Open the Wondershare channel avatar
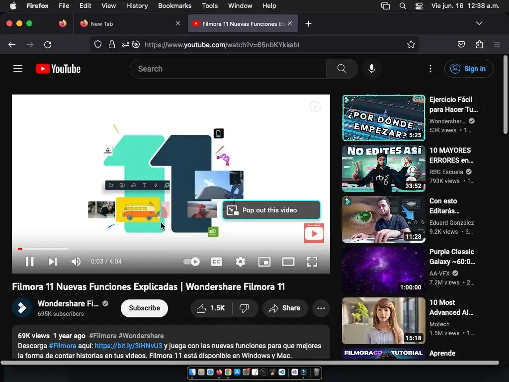 tap(22, 307)
